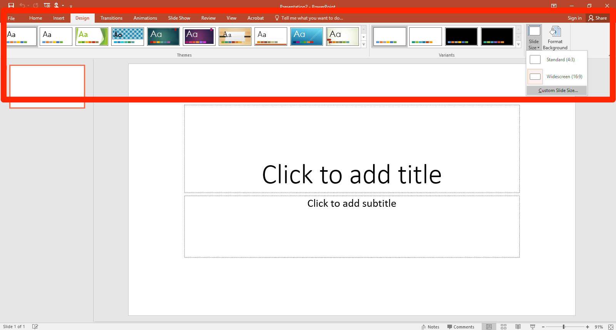Toggle the Comments pane
The height and width of the screenshot is (330, 616).
pos(460,327)
